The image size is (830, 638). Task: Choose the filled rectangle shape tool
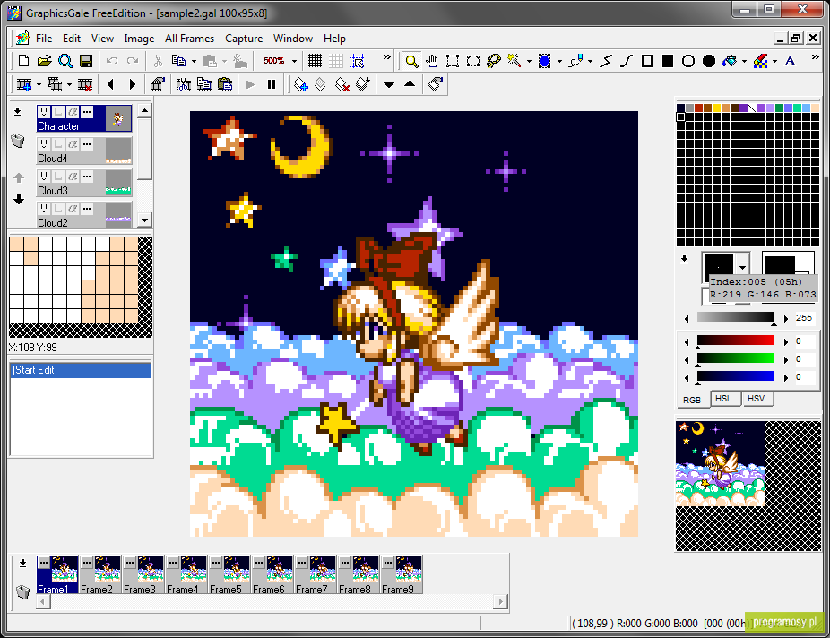click(668, 61)
